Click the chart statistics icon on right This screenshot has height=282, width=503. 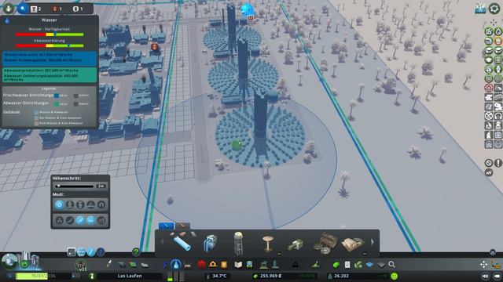click(489, 172)
